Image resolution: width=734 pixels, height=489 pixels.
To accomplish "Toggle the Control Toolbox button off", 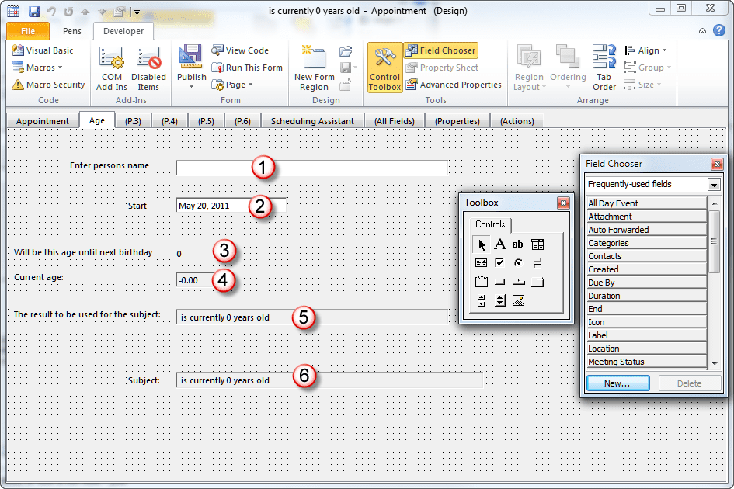I will (x=384, y=68).
